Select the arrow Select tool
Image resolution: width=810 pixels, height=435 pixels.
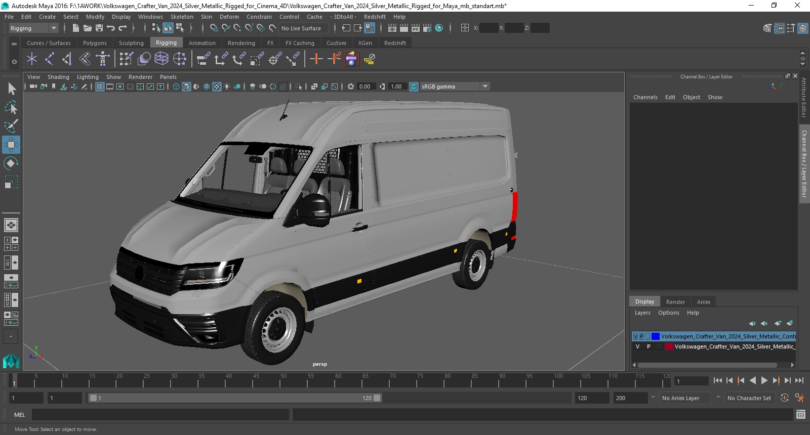tap(11, 89)
